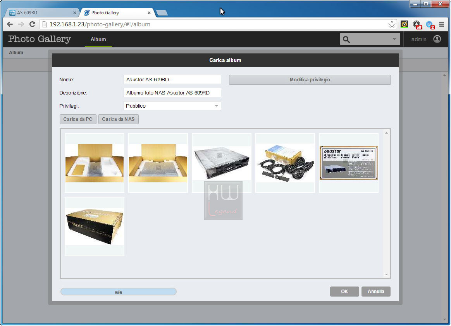Viewport: 451px width, 326px height.
Task: Click the admin username label
Action: tap(419, 39)
